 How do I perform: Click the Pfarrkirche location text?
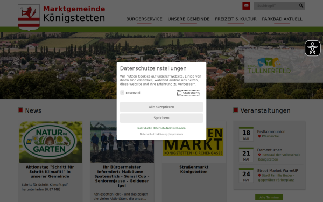pos(270,136)
